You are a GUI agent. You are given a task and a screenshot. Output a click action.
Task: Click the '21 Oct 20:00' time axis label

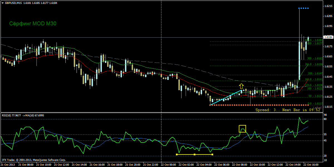133,164
